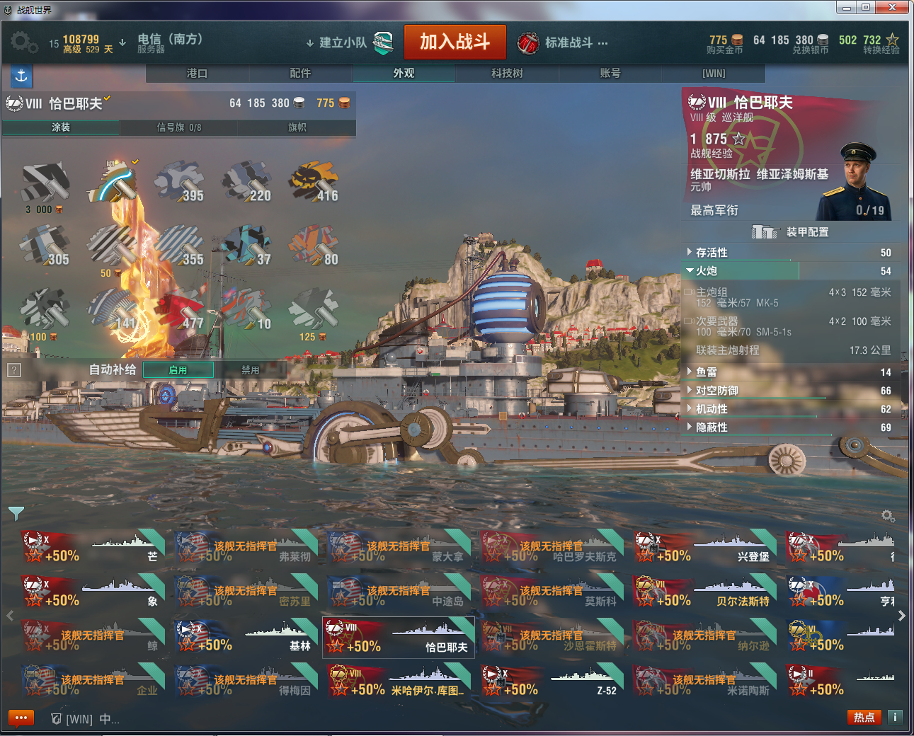This screenshot has height=736, width=914.
Task: Open the carousel filter funnel icon
Action: 16,512
